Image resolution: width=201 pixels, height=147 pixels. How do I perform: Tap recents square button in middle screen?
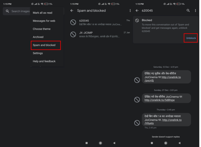tap(87, 143)
